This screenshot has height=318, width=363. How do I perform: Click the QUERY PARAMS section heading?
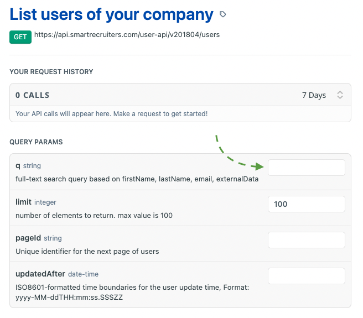[x=36, y=142]
